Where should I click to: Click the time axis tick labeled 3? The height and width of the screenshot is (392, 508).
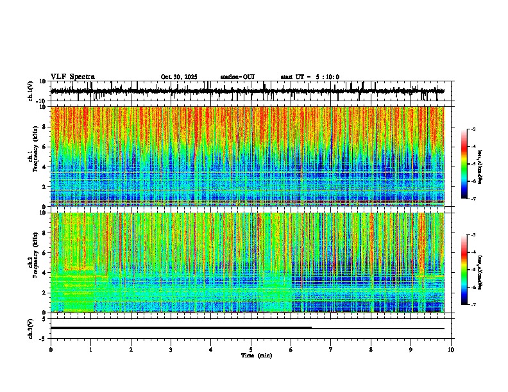click(x=171, y=350)
